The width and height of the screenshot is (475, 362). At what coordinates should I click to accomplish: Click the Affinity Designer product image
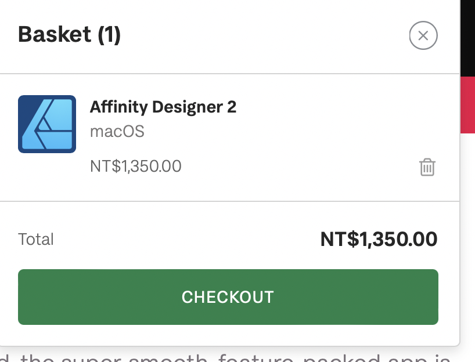click(48, 124)
